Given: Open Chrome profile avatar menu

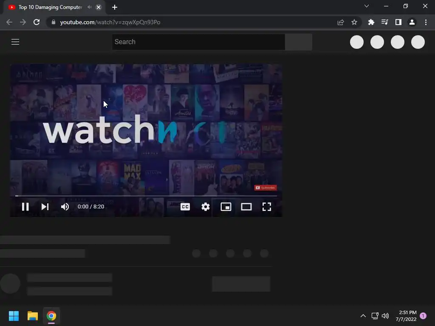Looking at the screenshot, I should coord(412,22).
